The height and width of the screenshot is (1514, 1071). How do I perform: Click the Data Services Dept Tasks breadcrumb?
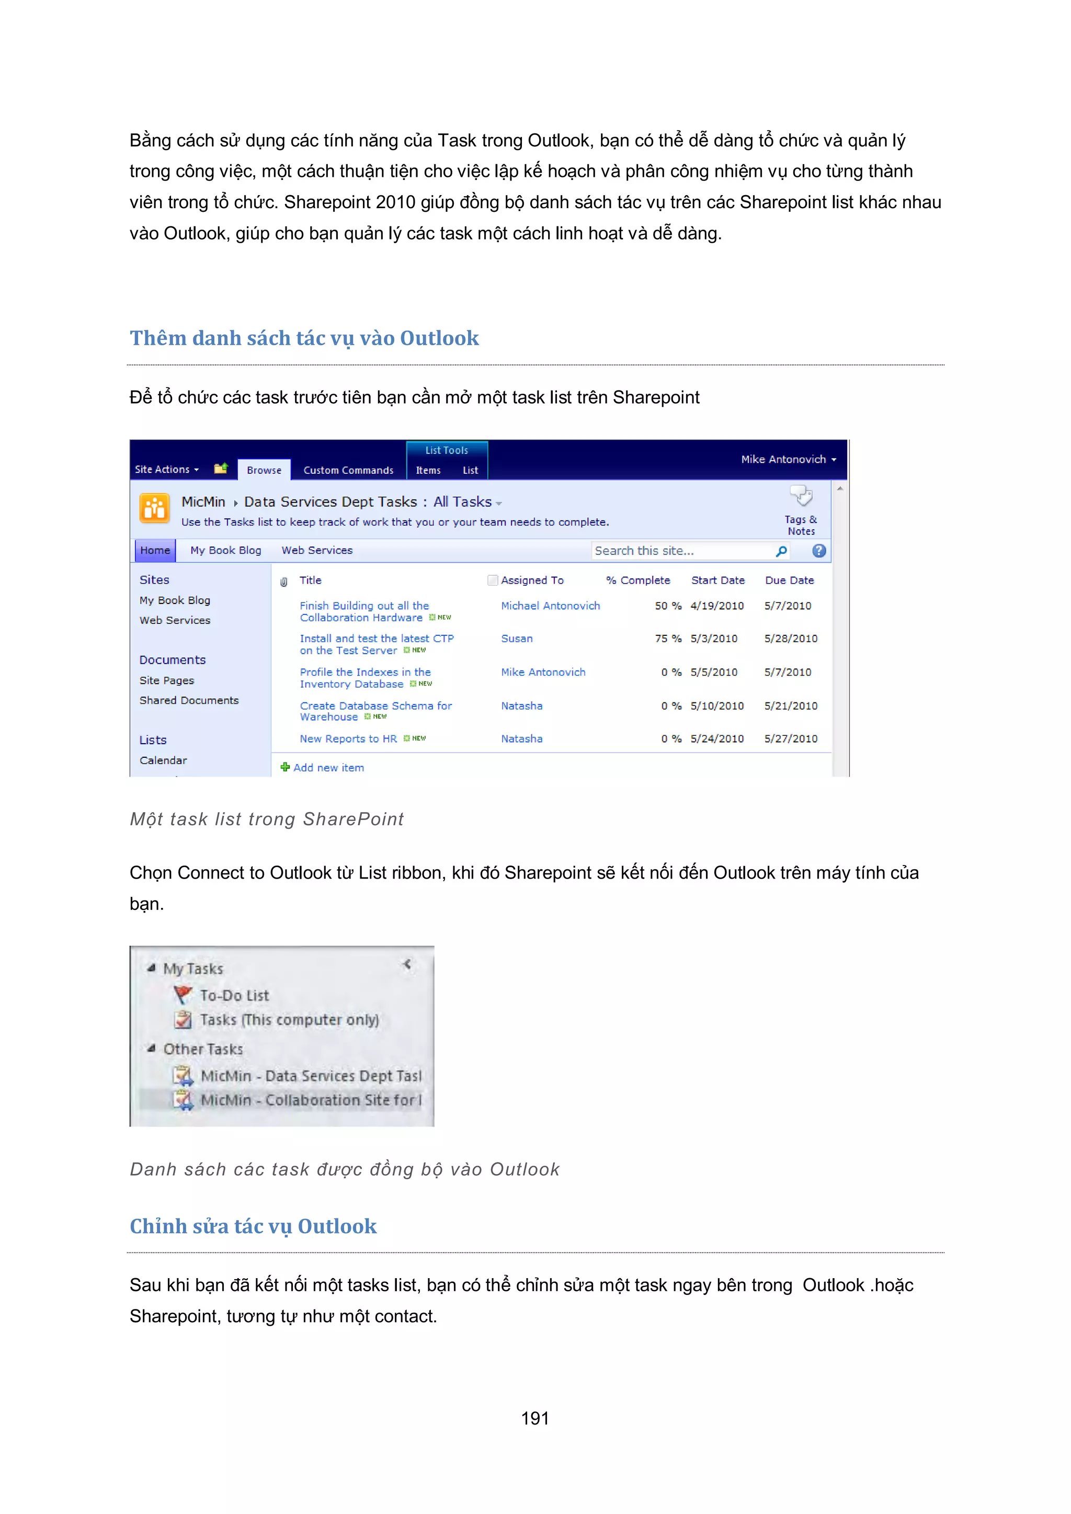pos(331,502)
